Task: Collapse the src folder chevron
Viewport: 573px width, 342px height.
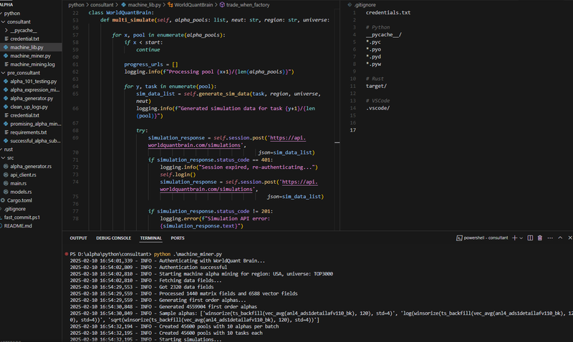Action: tap(4, 158)
